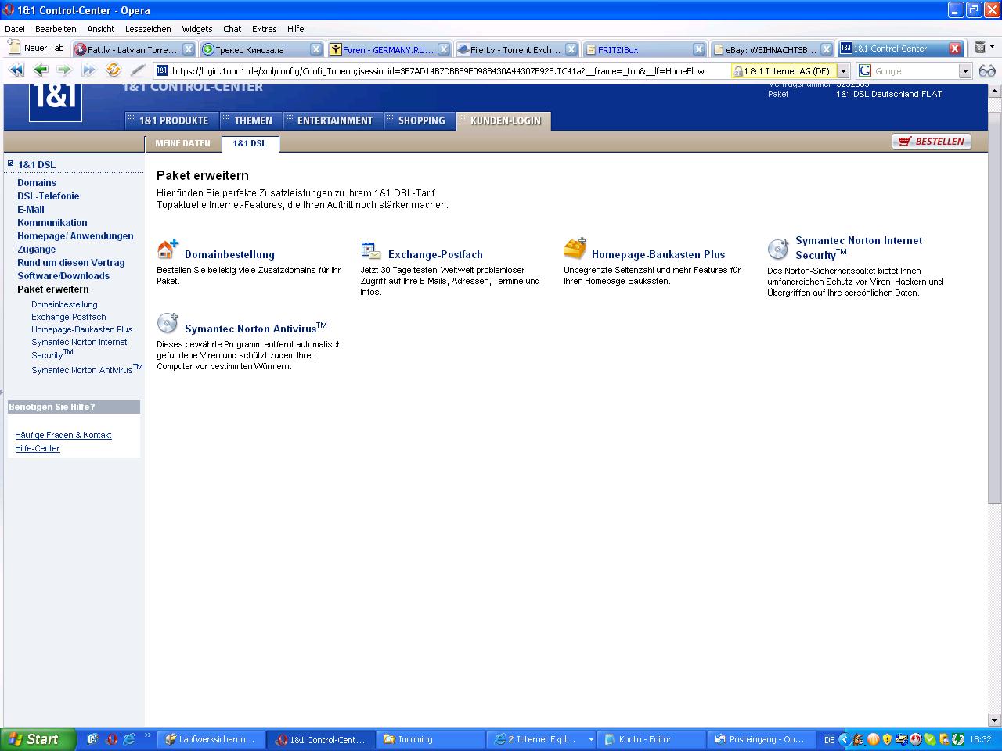Click the Symantec Norton Antivirus heading link

256,328
